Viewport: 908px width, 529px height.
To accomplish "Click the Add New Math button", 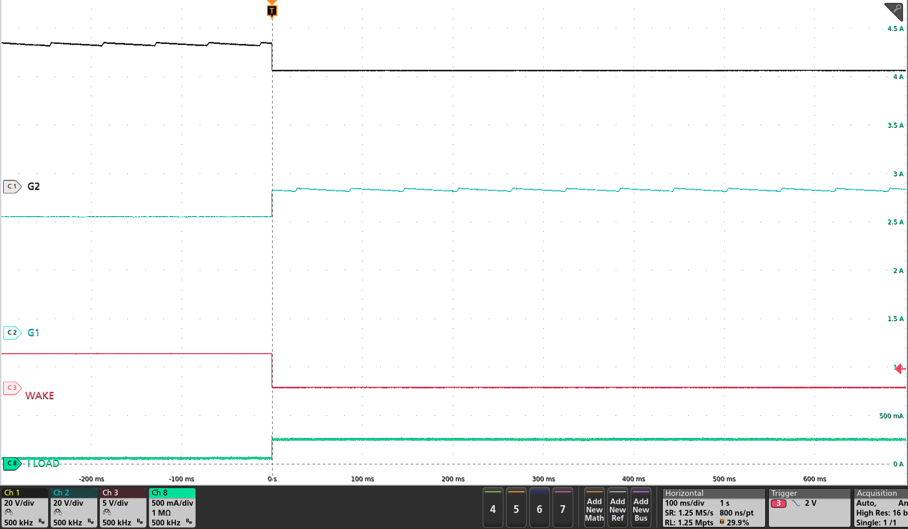I will point(594,509).
